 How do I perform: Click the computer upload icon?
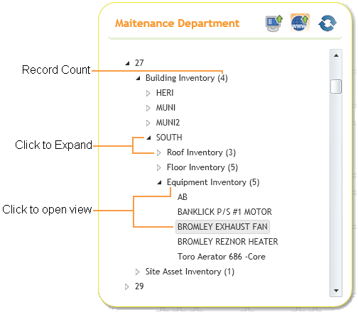274,23
